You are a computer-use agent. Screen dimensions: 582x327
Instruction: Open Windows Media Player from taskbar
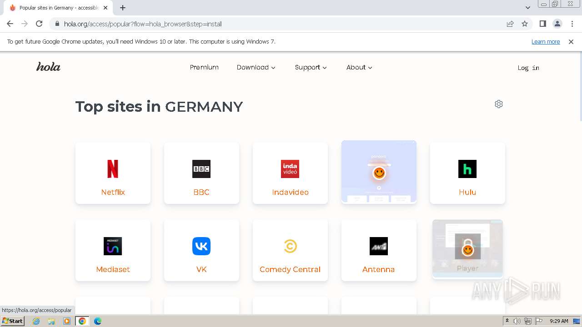(67, 321)
